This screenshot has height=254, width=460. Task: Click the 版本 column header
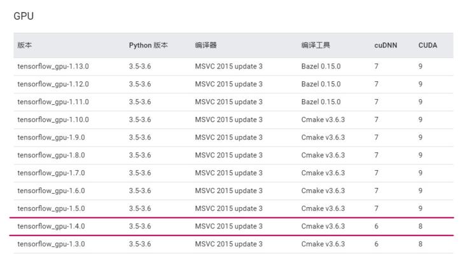(25, 45)
